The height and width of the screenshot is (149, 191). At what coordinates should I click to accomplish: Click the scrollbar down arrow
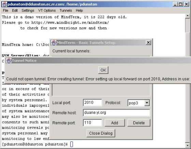(188, 145)
